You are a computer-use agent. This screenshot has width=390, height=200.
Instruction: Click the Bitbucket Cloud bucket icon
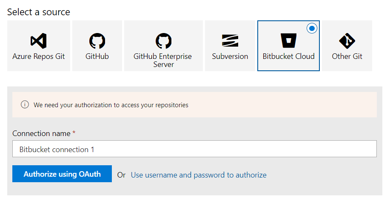point(288,41)
